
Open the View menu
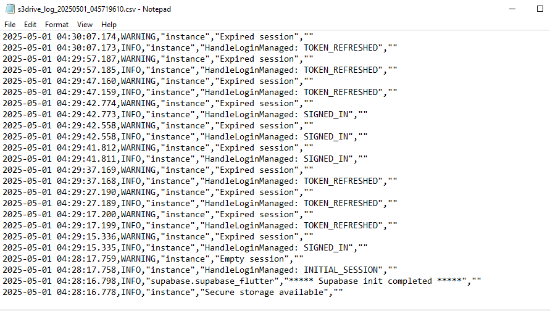[85, 25]
